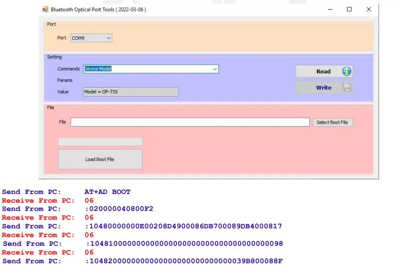Click the log line AT+AD BOOT
The height and width of the screenshot is (271, 402).
[x=108, y=192]
